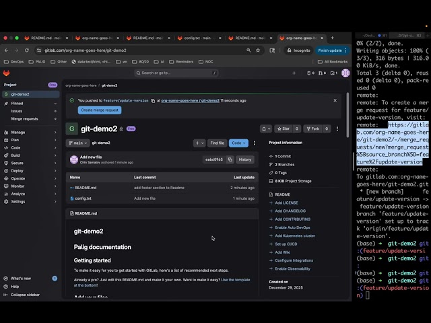Open the DevOps bookmarks folder
This screenshot has height=323, width=431.
point(13,62)
